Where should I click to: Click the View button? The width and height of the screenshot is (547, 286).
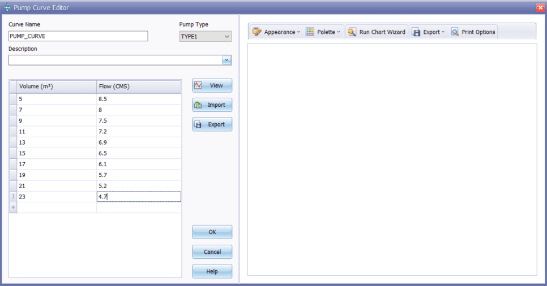[212, 85]
